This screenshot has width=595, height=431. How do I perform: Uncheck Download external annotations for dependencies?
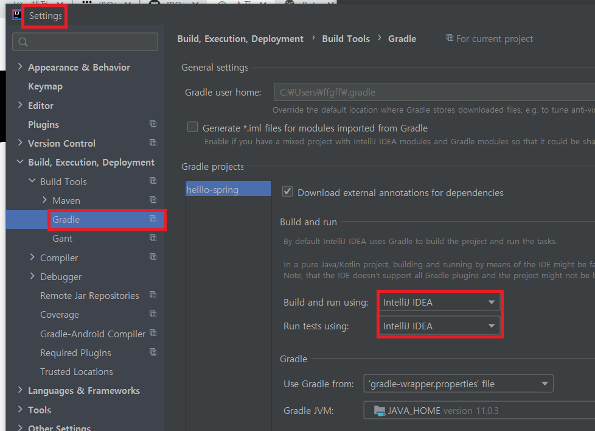click(287, 191)
